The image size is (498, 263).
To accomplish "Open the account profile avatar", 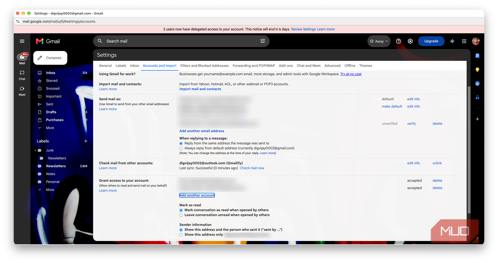I will tap(476, 41).
